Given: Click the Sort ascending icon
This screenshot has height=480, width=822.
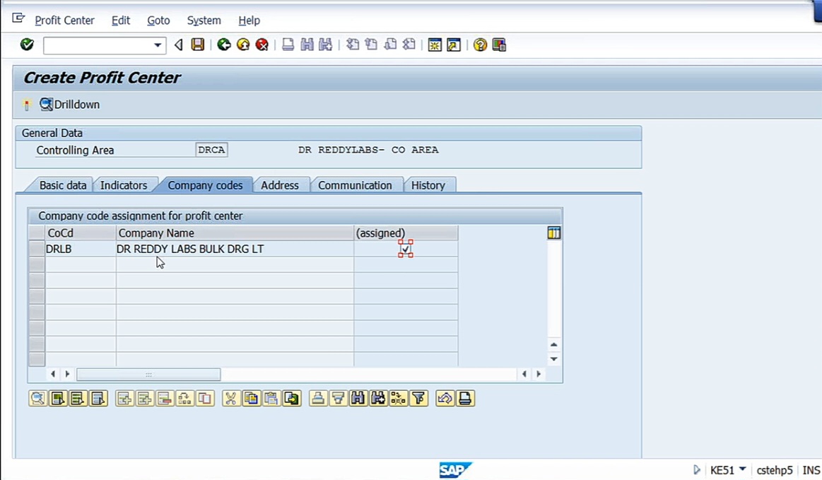Looking at the screenshot, I should (317, 399).
